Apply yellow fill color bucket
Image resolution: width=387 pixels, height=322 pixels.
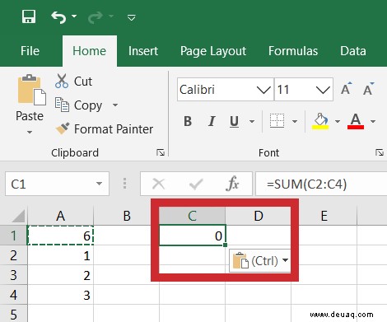pos(320,121)
